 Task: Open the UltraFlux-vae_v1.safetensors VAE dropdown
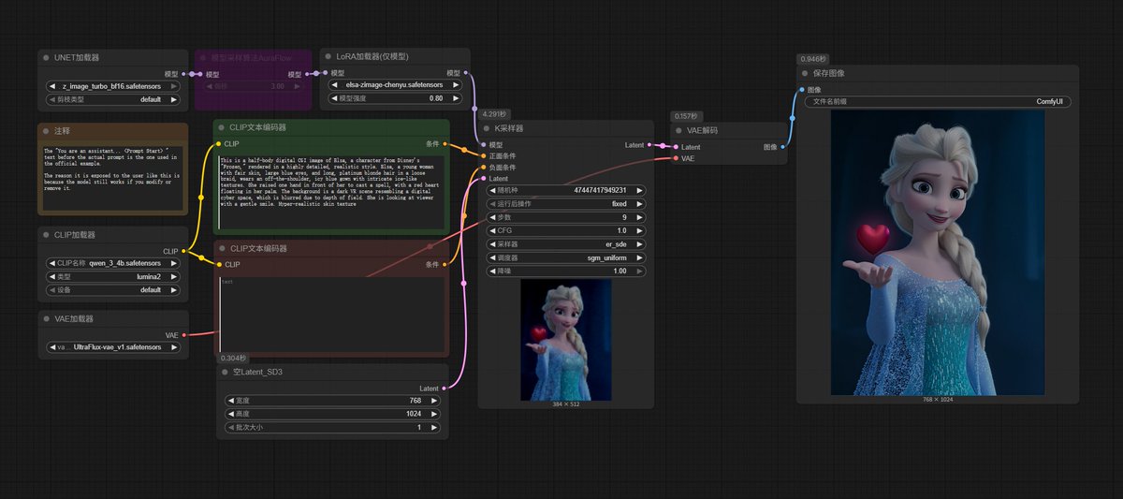point(111,346)
